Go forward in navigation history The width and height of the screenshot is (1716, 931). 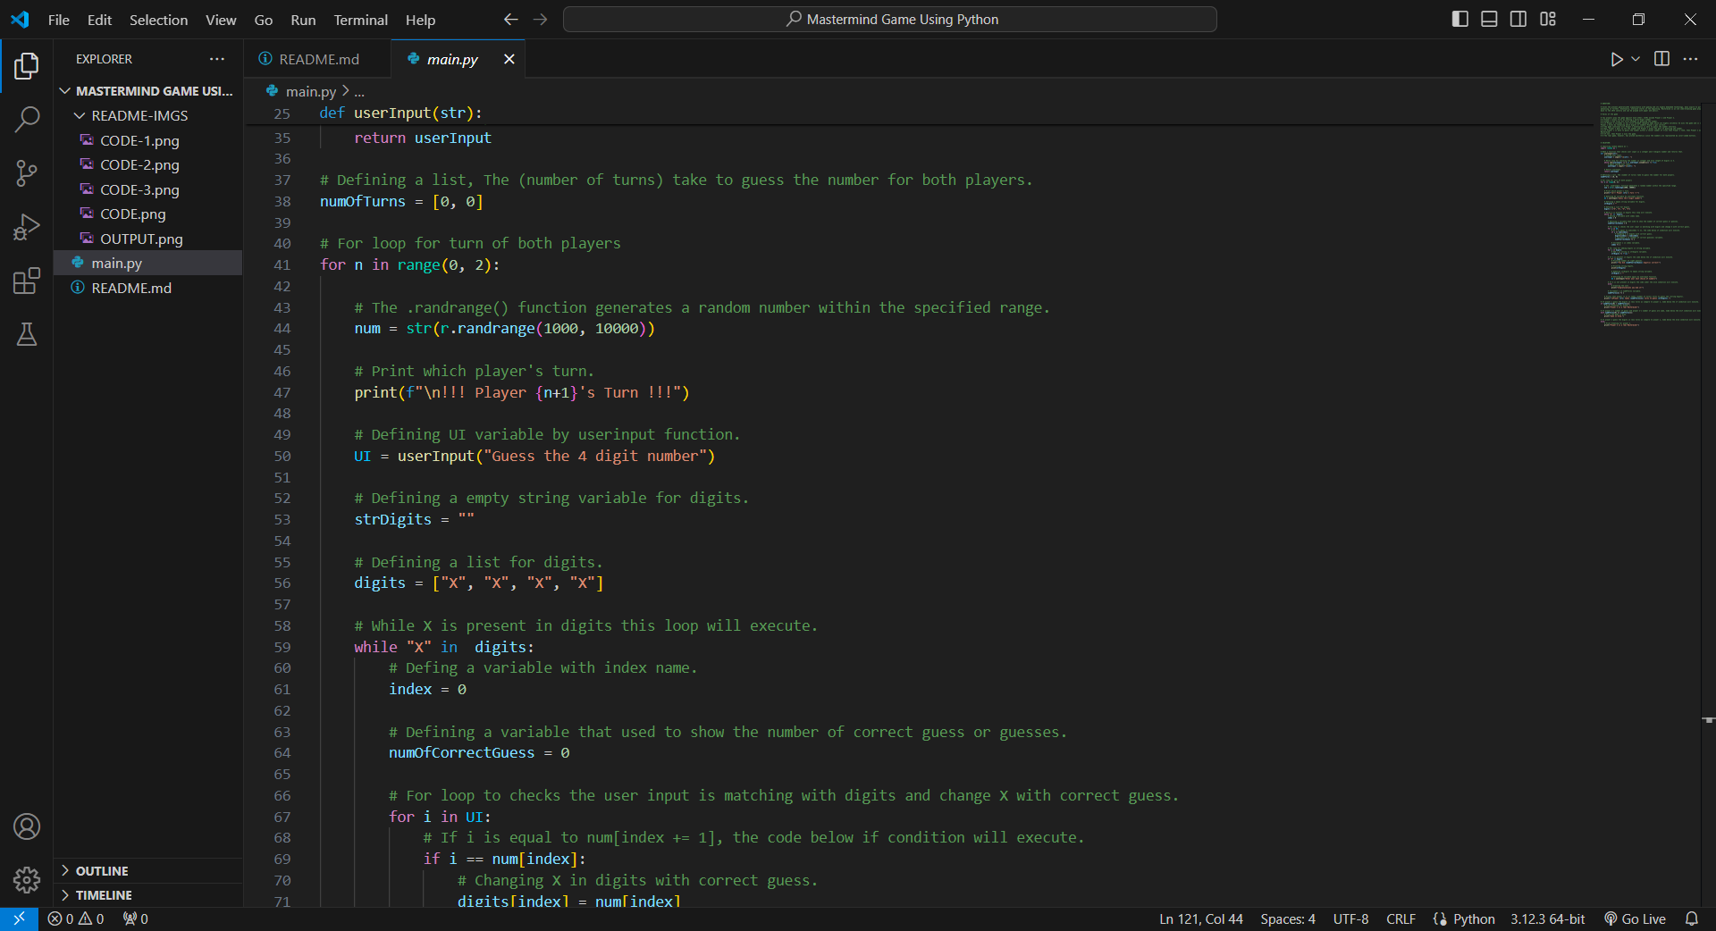[x=540, y=20]
